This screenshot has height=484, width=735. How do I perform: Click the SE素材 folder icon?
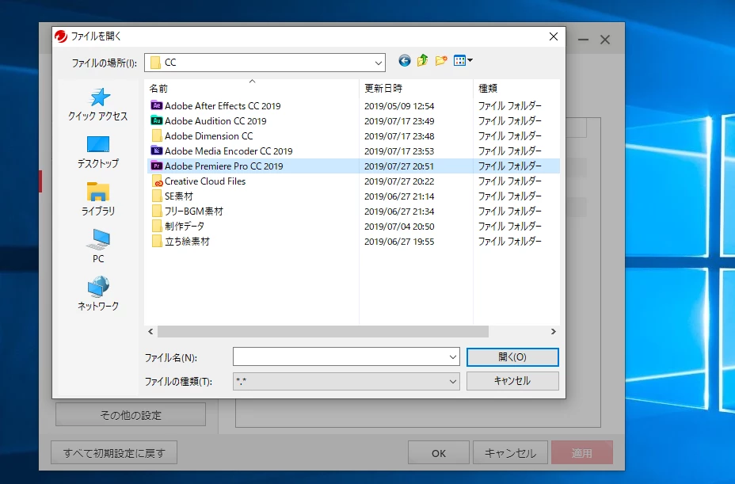157,196
